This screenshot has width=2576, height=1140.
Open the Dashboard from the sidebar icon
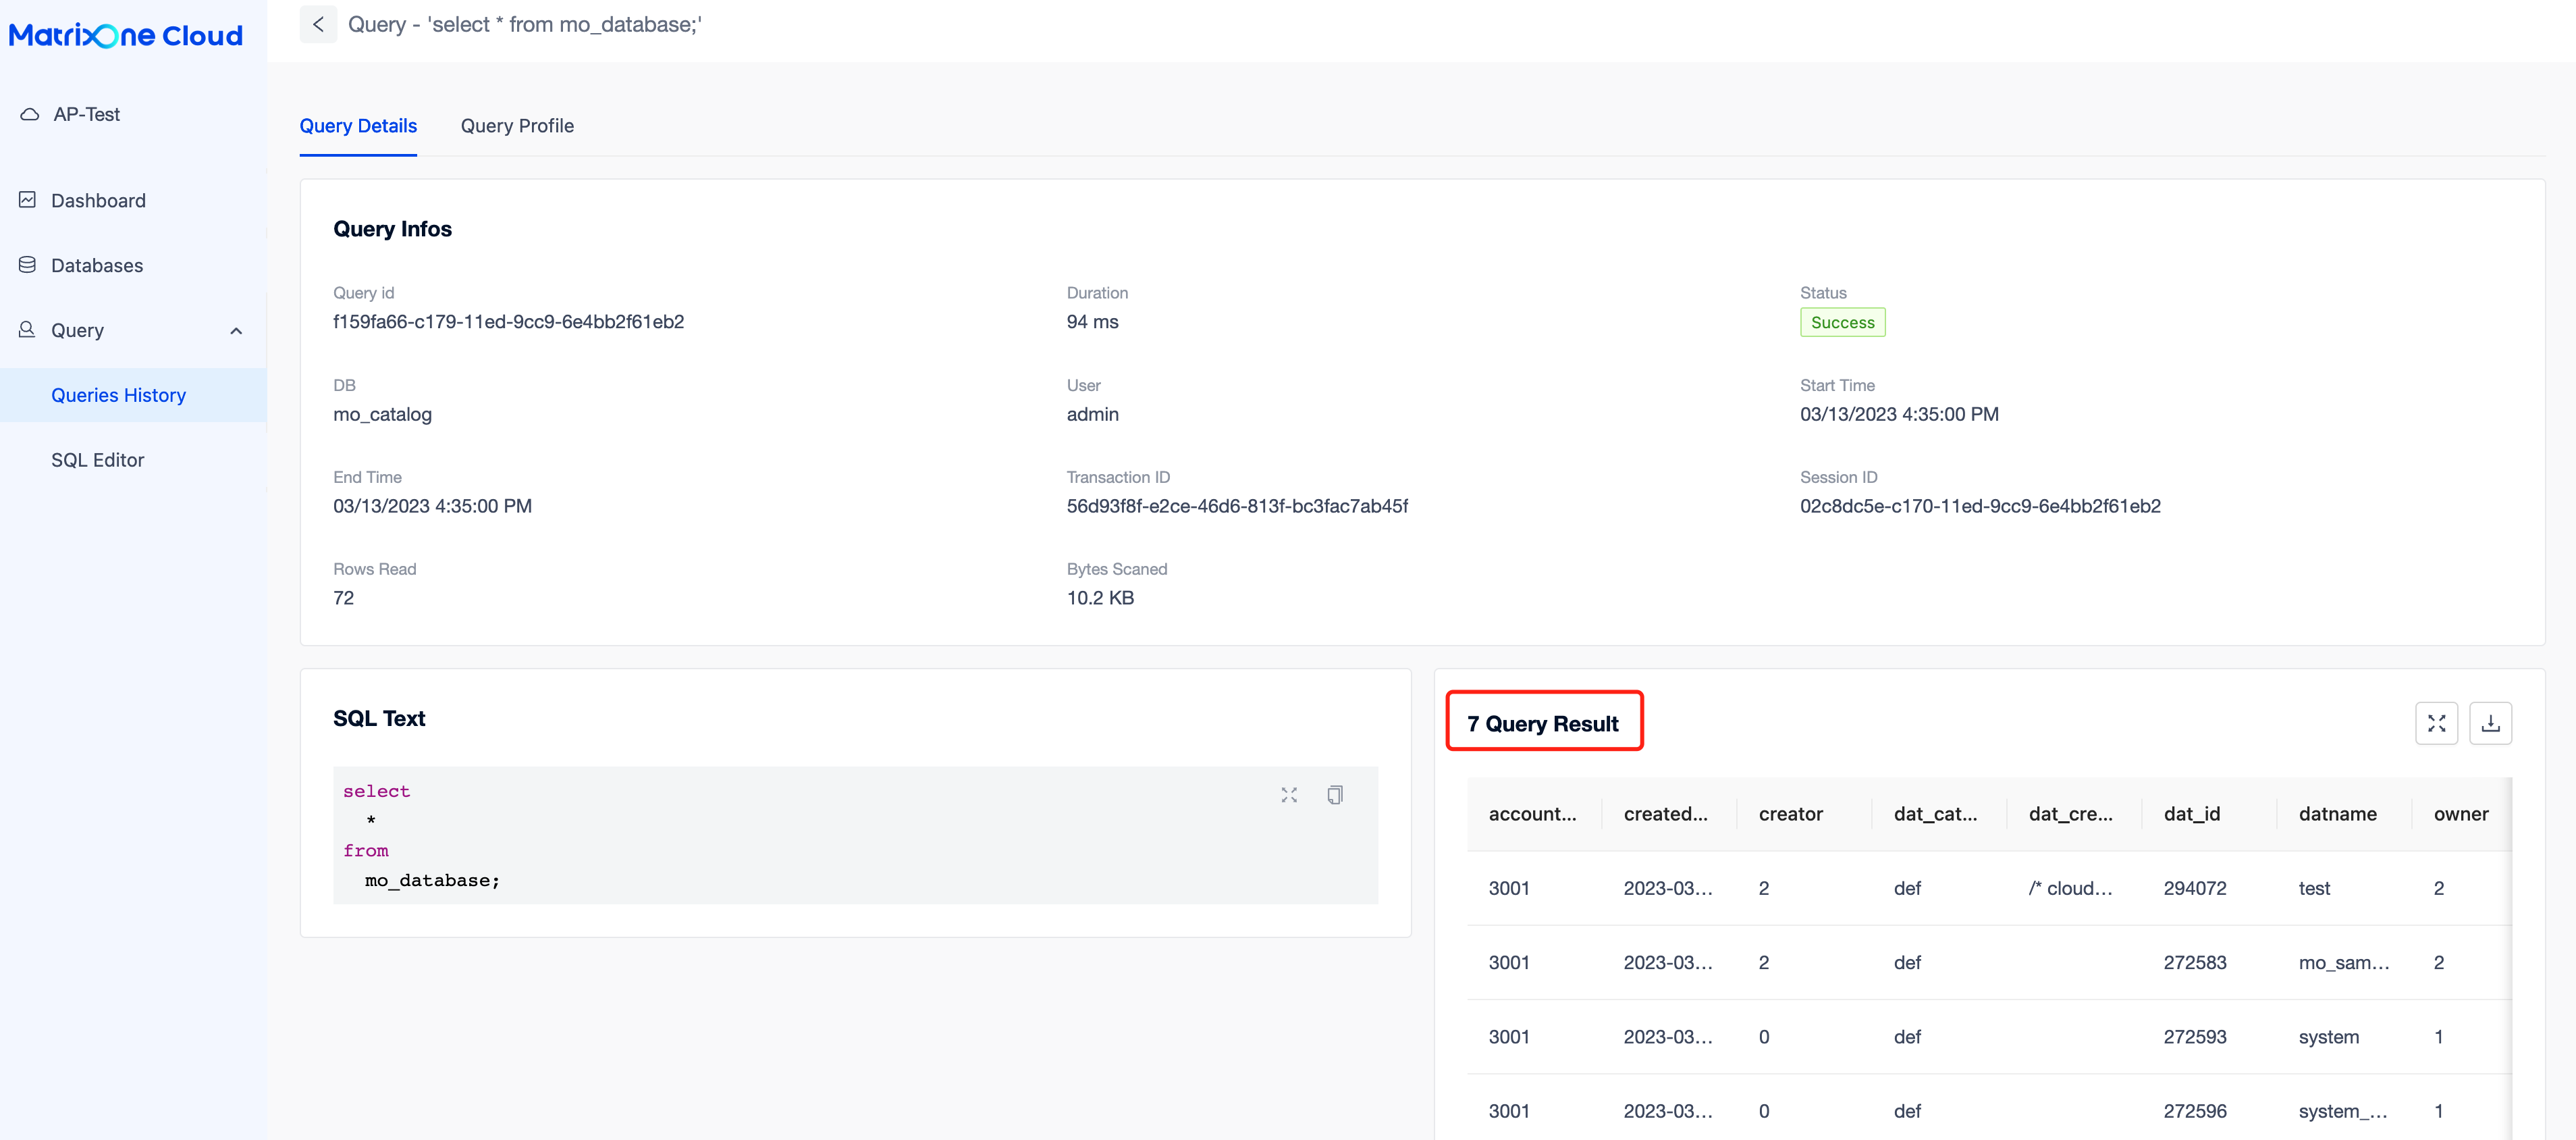click(x=27, y=199)
